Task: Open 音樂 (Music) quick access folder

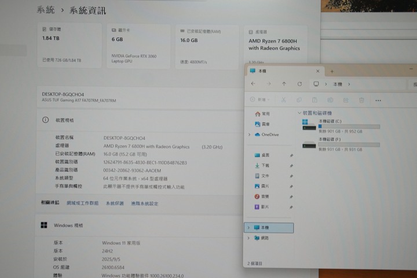Action: click(262, 197)
